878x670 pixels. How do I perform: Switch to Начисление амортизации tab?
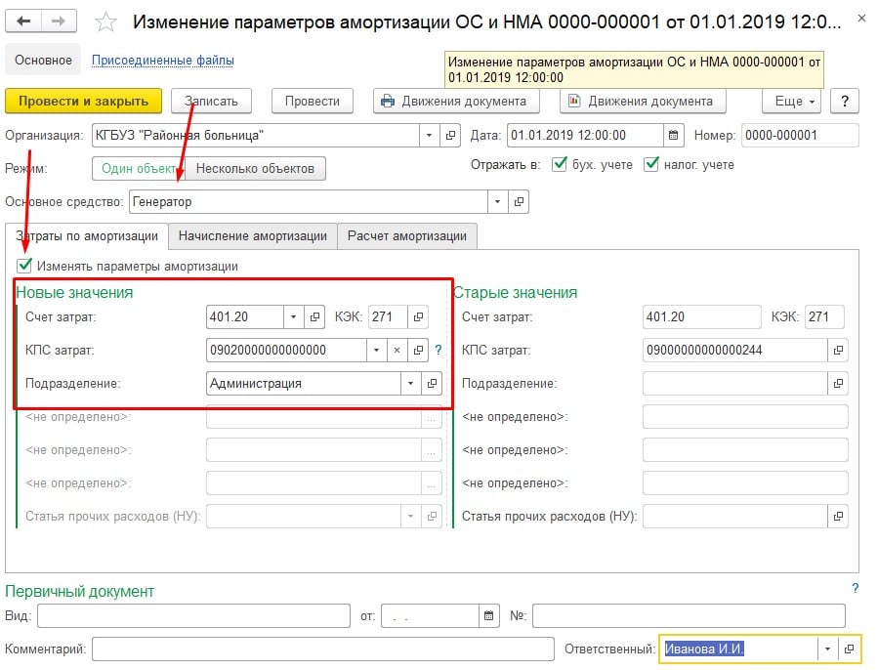252,235
